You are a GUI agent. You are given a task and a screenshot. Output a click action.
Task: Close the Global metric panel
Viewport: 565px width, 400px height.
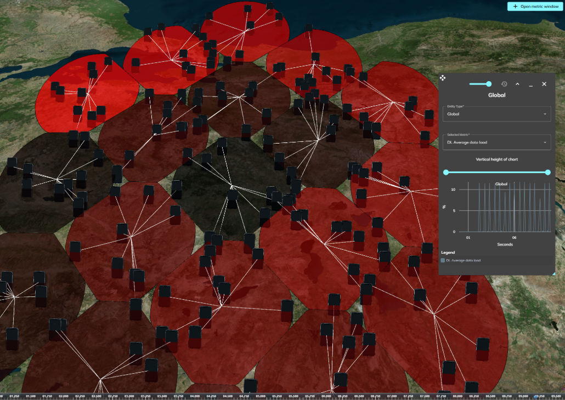[544, 84]
